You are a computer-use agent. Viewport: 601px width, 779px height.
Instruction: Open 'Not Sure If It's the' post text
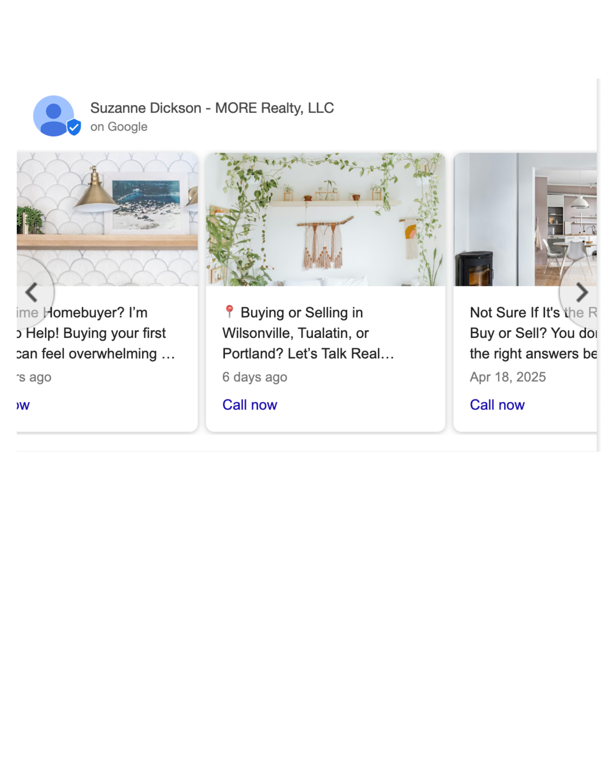tap(533, 333)
